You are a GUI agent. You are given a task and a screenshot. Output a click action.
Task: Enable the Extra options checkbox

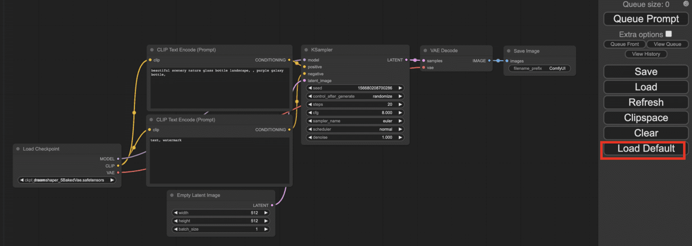point(669,34)
